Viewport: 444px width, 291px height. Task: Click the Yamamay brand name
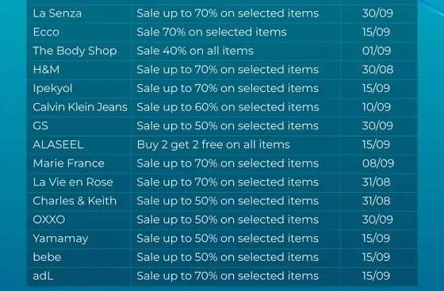pyautogui.click(x=60, y=239)
